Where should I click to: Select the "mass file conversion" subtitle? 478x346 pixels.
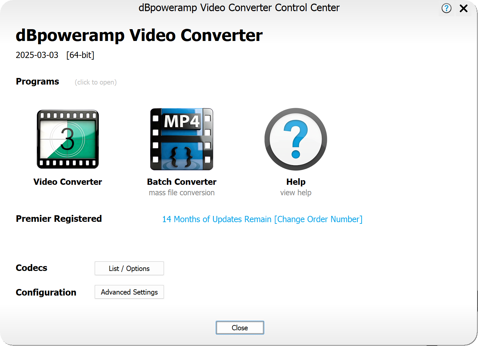182,193
